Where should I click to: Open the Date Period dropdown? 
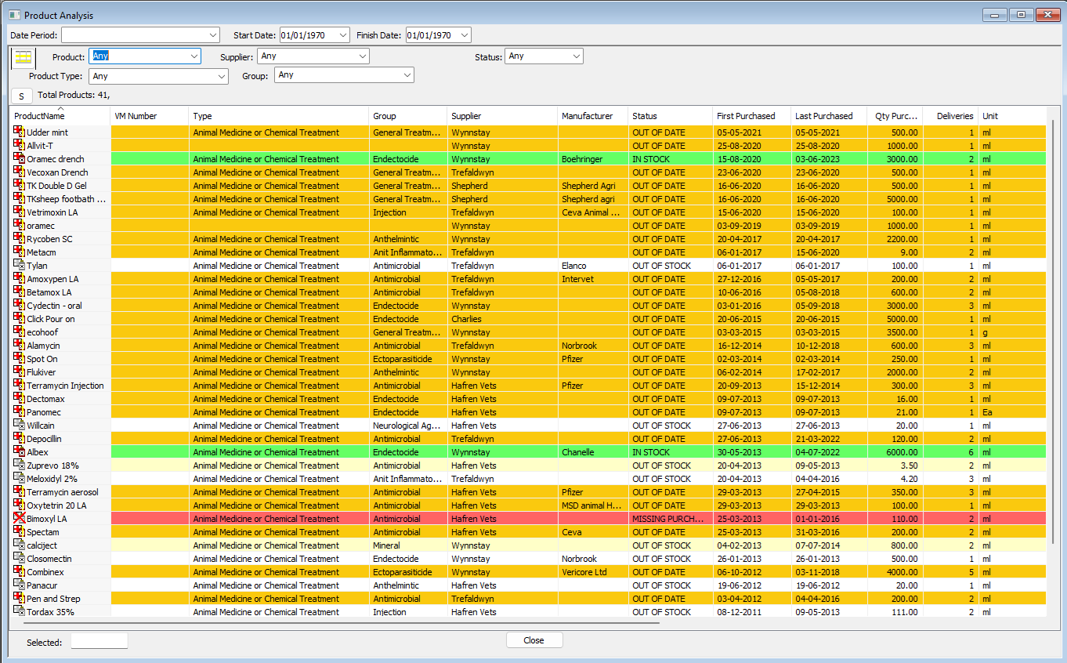click(214, 35)
